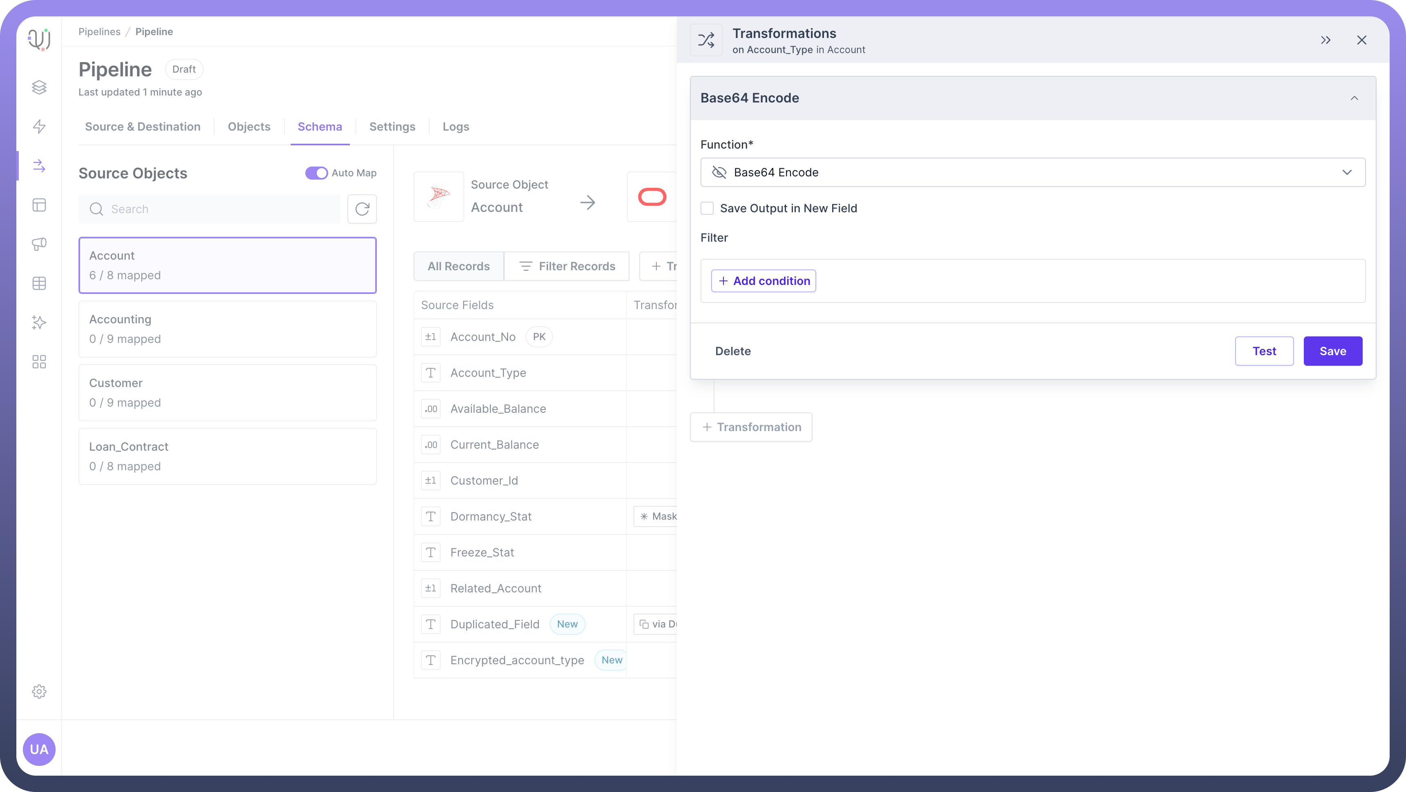Screen dimensions: 1406x792
Task: Click the Test button
Action: tap(1263, 351)
